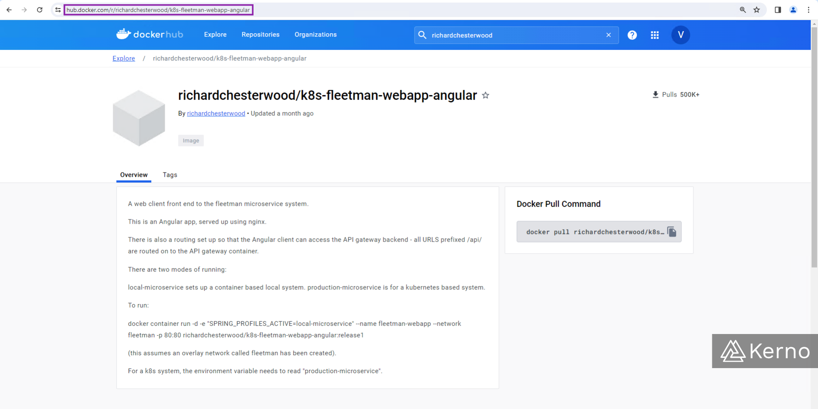Screen dimensions: 818x409
Task: Click the 'Docker Pull Command' heading
Action: 559,204
